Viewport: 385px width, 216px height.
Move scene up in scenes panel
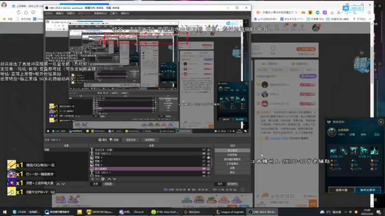(x=58, y=184)
